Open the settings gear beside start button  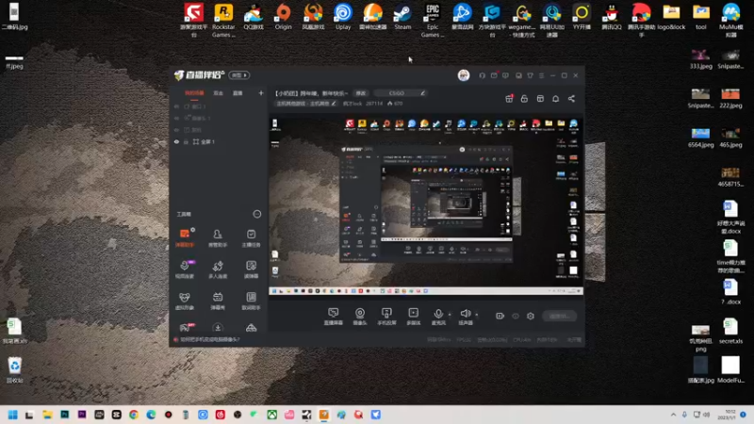[531, 316]
